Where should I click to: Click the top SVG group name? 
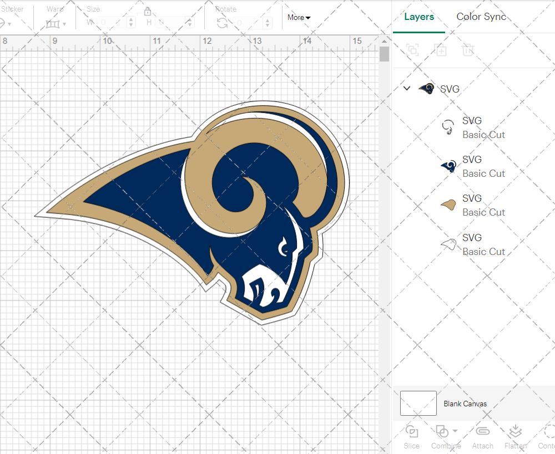pos(450,89)
